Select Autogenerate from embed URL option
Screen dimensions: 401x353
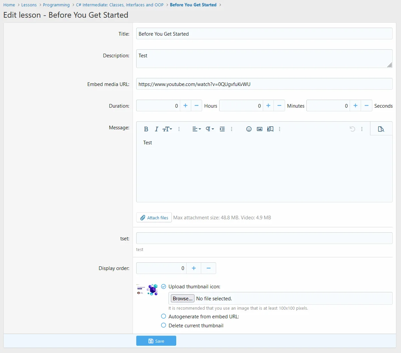164,316
